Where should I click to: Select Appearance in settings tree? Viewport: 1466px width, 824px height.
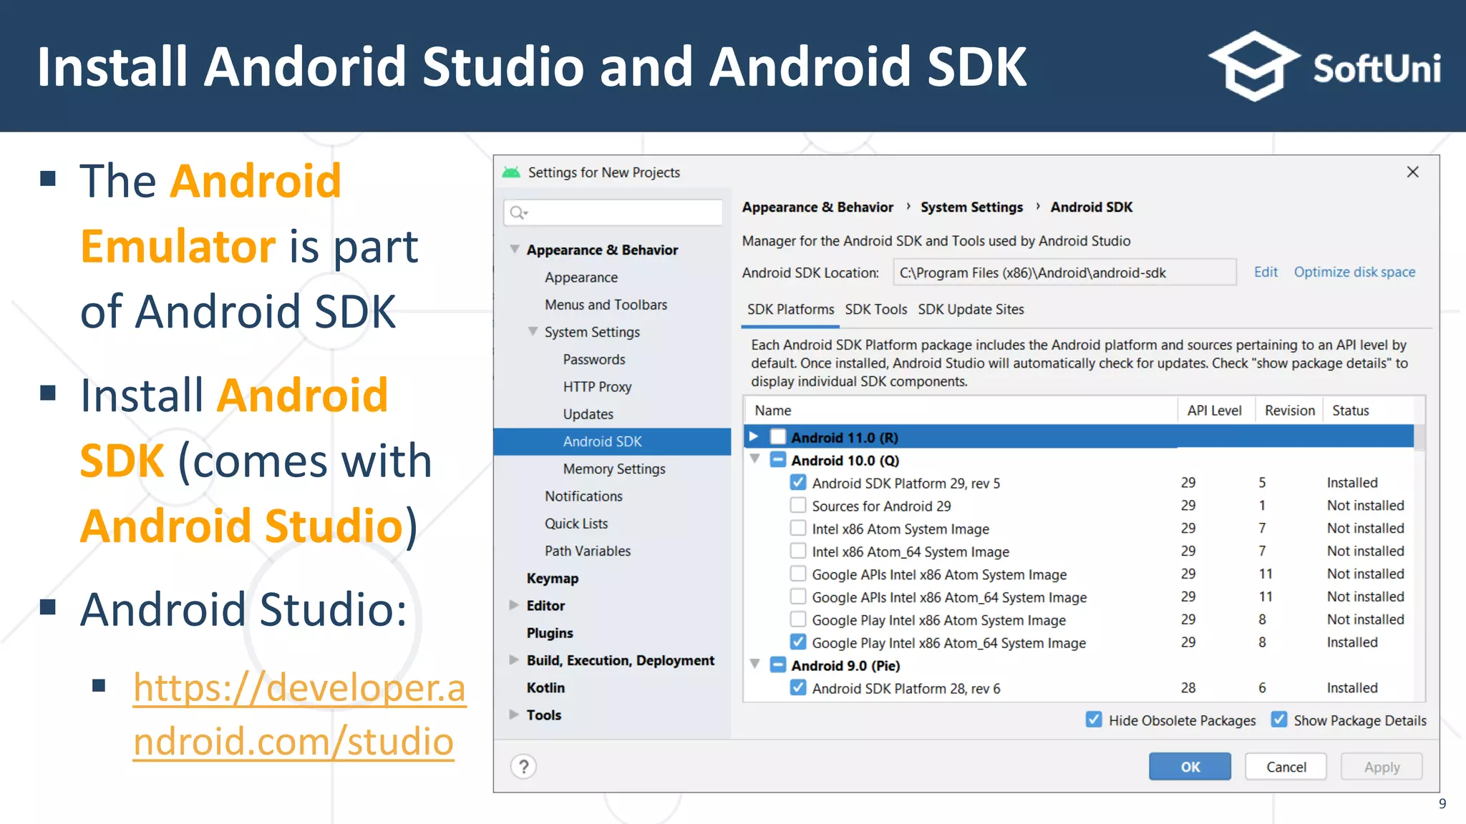click(x=581, y=278)
